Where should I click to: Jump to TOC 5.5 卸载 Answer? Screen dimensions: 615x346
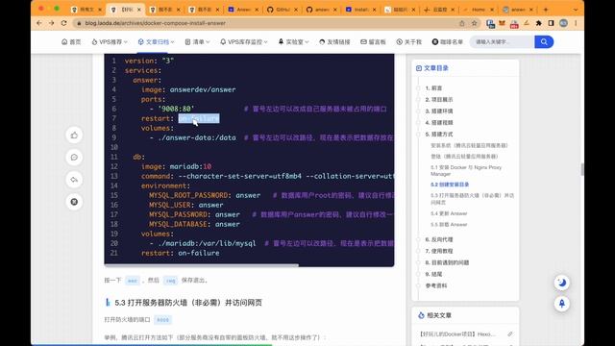449,224
